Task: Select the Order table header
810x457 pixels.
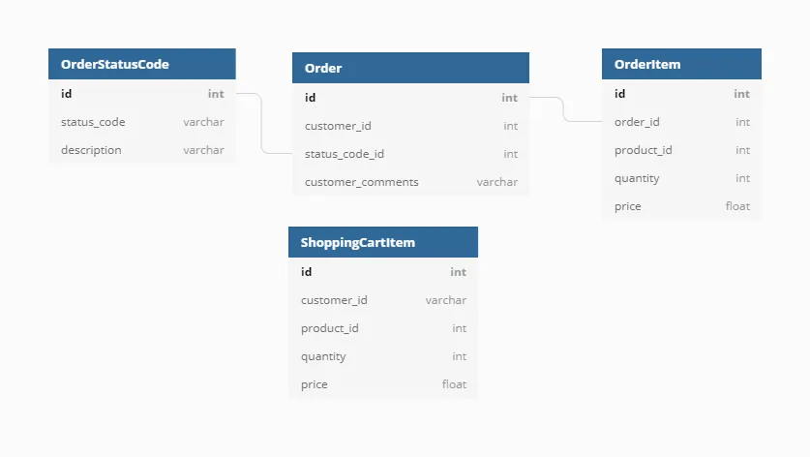Action: click(x=410, y=68)
